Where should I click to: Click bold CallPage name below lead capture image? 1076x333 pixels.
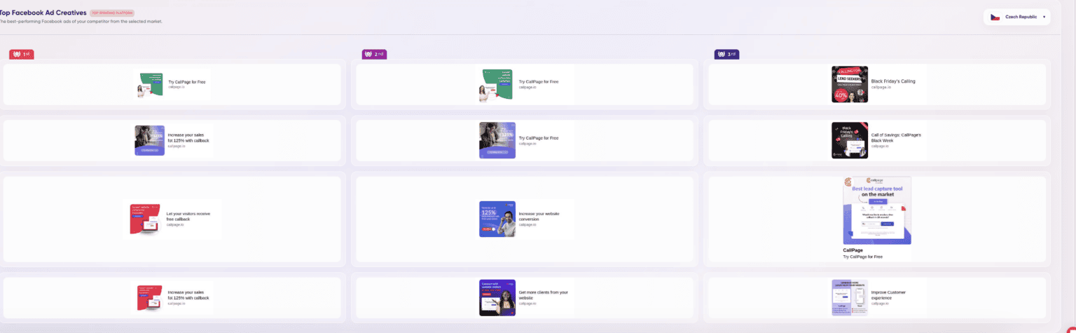(x=853, y=250)
